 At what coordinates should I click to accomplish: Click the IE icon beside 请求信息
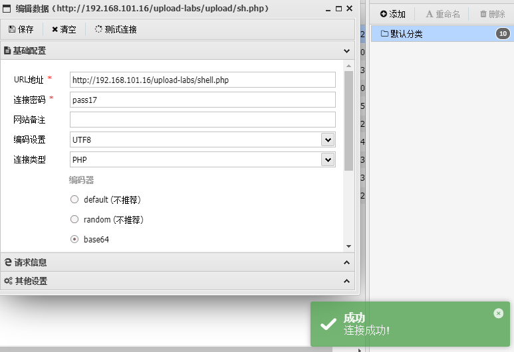tap(8, 262)
